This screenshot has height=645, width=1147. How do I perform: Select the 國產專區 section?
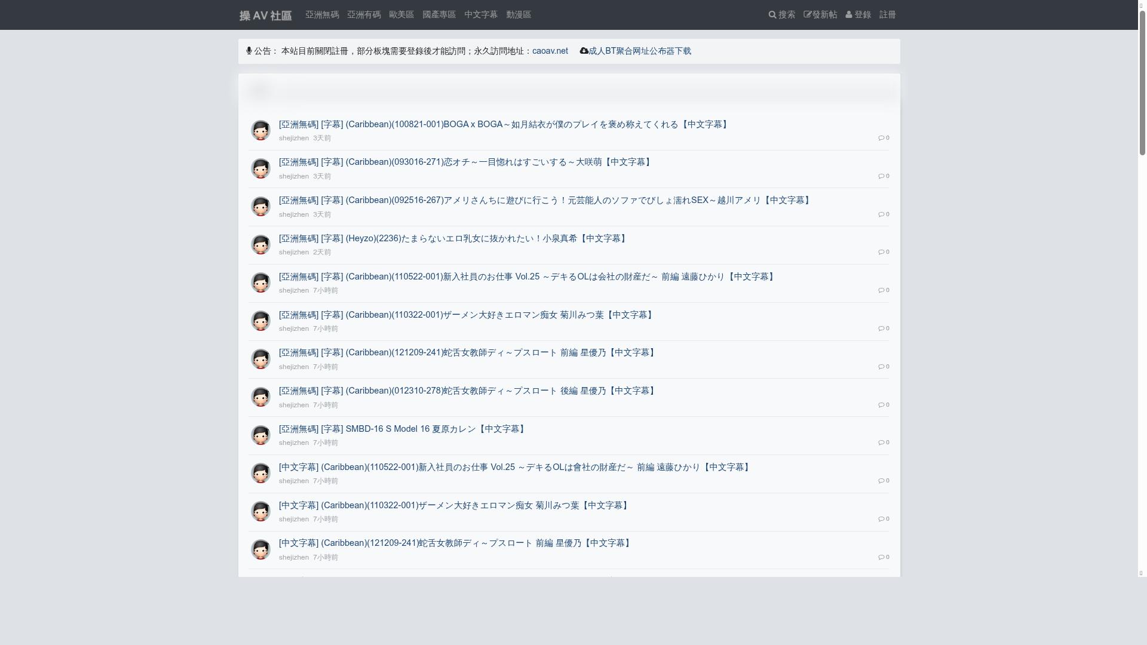439,14
